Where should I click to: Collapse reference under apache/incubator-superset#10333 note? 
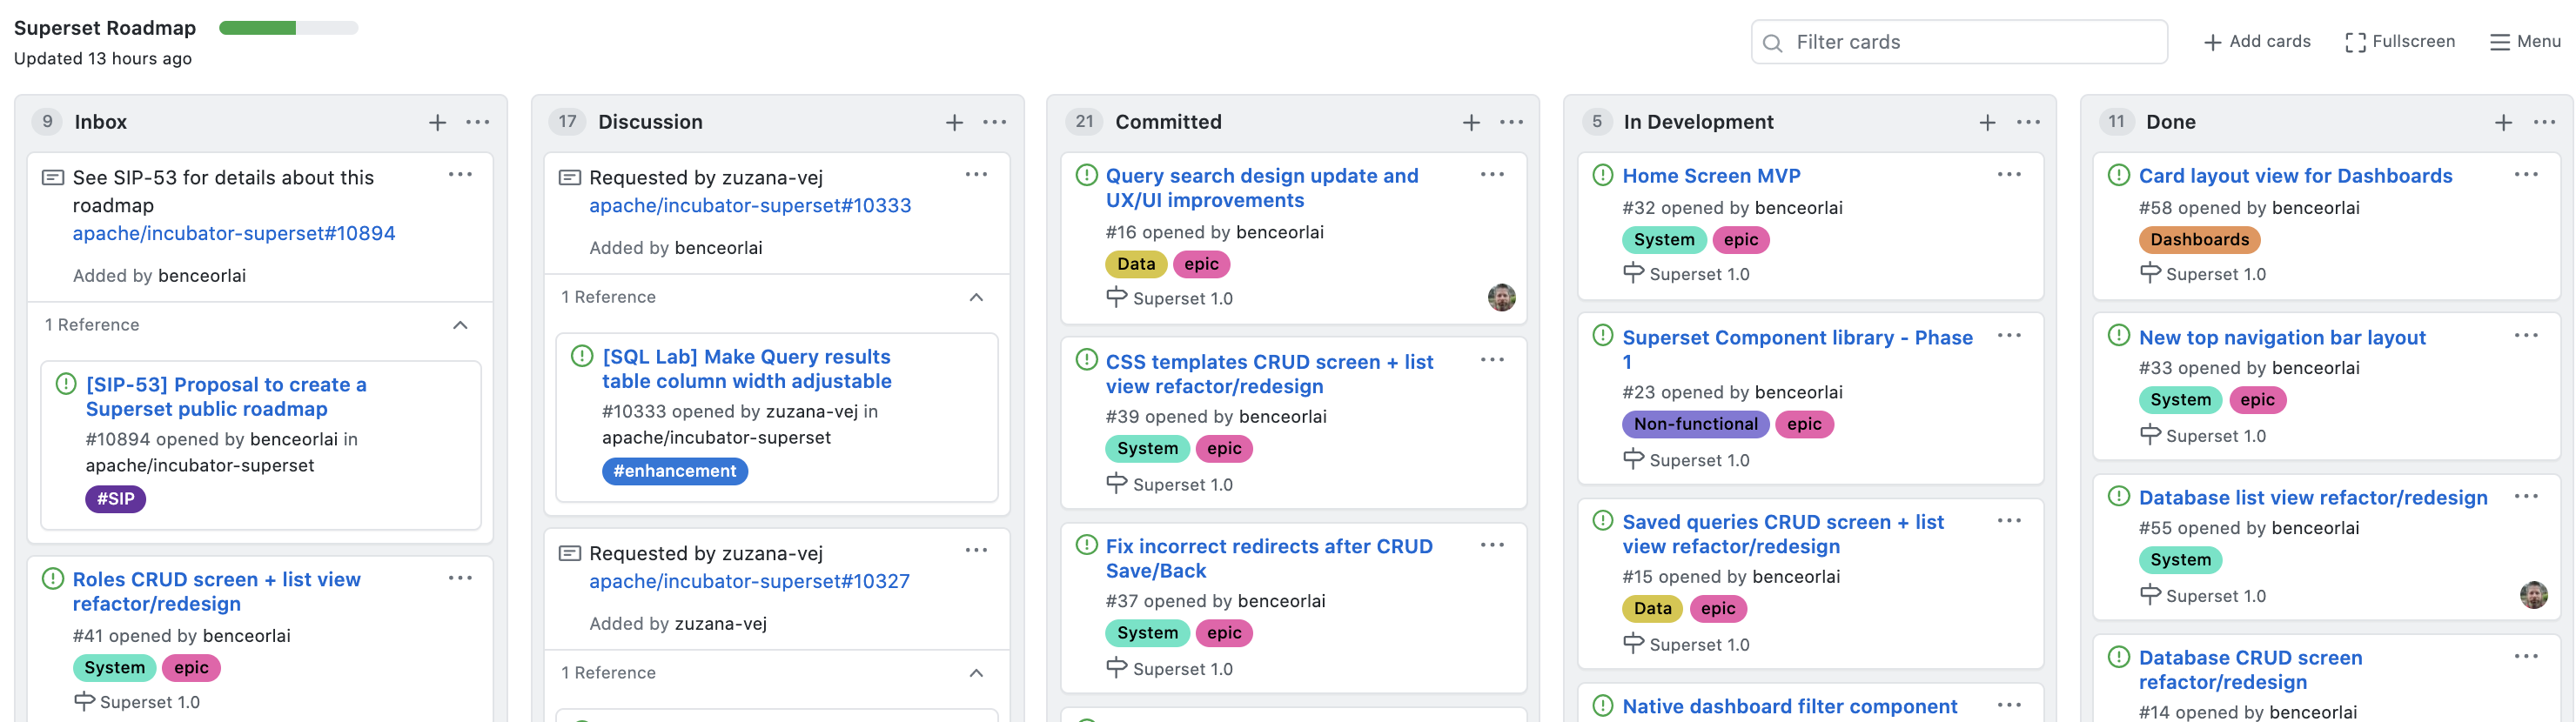coord(976,297)
